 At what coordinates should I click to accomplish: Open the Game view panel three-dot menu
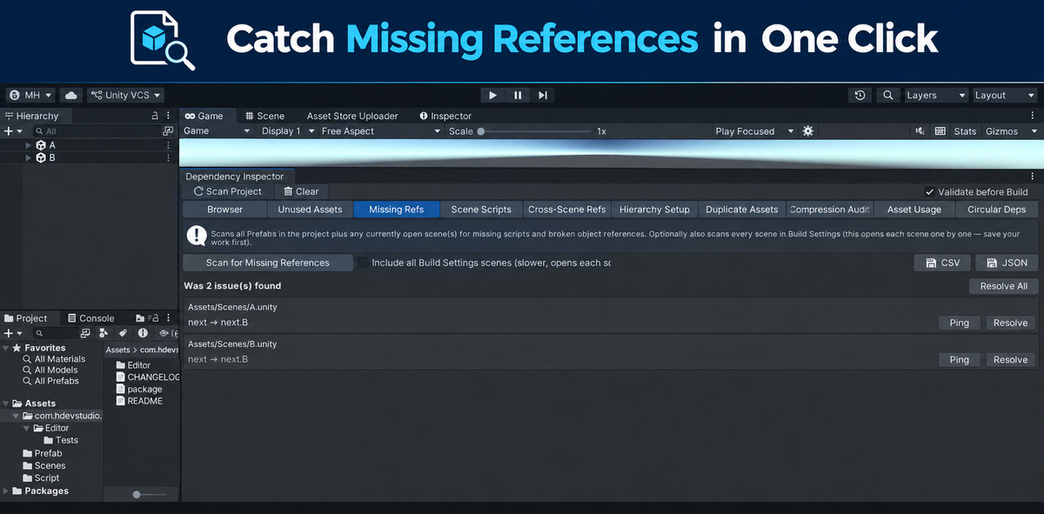1034,116
